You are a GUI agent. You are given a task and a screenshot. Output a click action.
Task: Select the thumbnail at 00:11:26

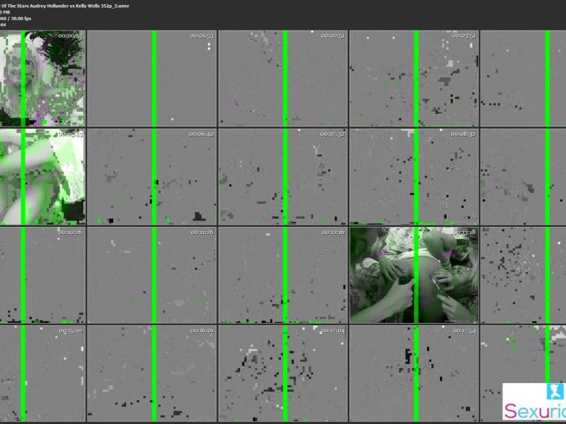tap(151, 274)
